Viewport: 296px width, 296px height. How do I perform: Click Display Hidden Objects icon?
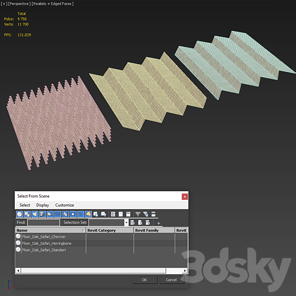[x=104, y=214]
